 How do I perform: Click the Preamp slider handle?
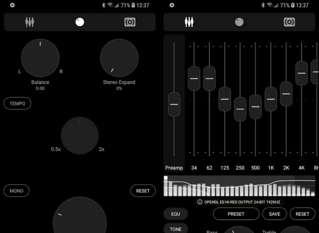(174, 105)
